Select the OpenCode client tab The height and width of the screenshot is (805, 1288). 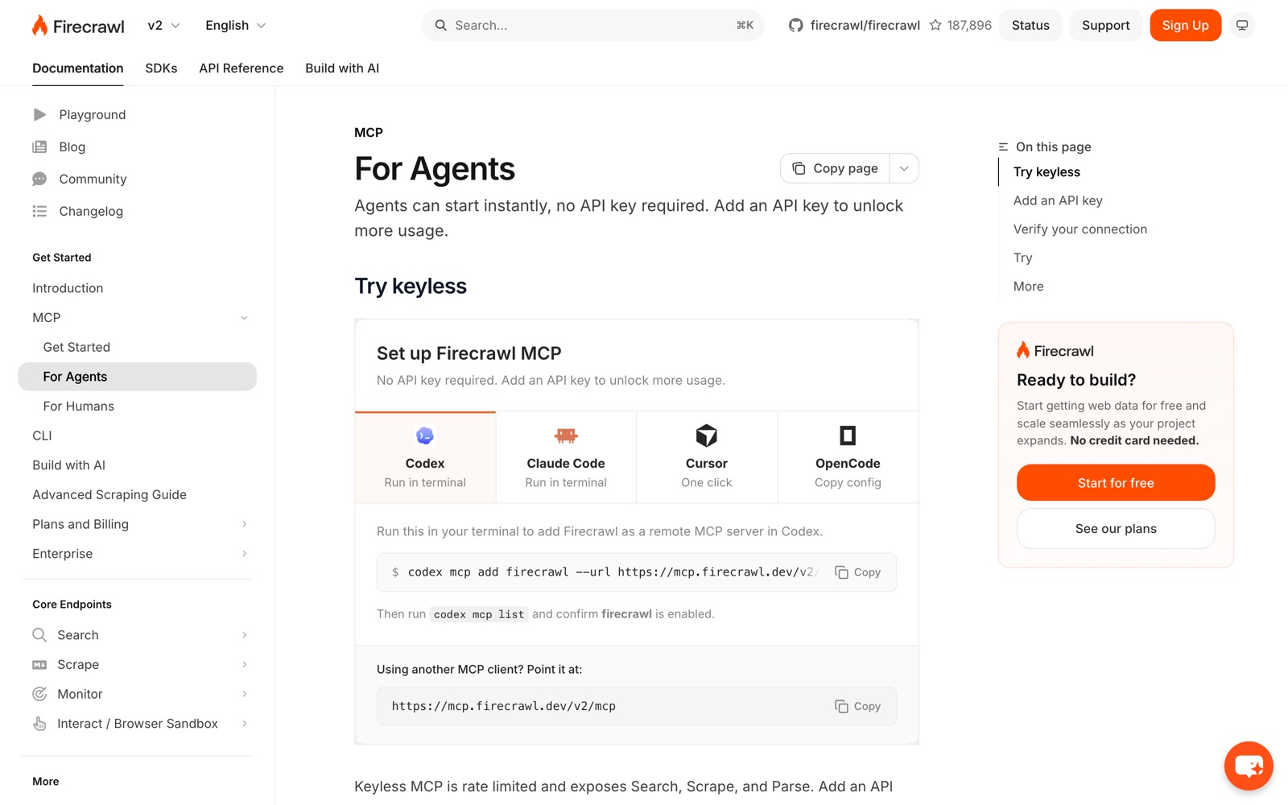(848, 457)
